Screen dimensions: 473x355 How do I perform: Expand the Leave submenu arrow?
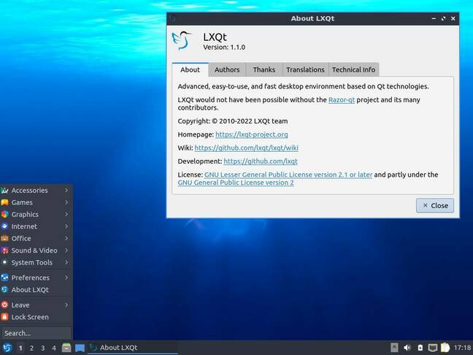point(66,305)
